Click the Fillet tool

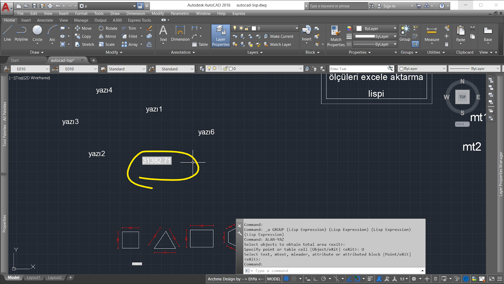click(129, 36)
